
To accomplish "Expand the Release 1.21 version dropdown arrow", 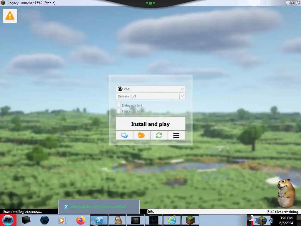I will [x=182, y=96].
